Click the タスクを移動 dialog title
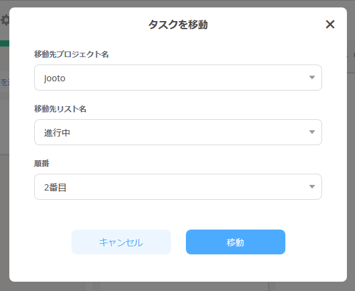The image size is (355, 291). pos(178,24)
